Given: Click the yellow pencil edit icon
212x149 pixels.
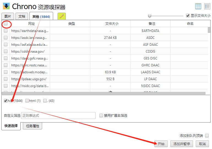Looking at the screenshot, I should 62,16.
